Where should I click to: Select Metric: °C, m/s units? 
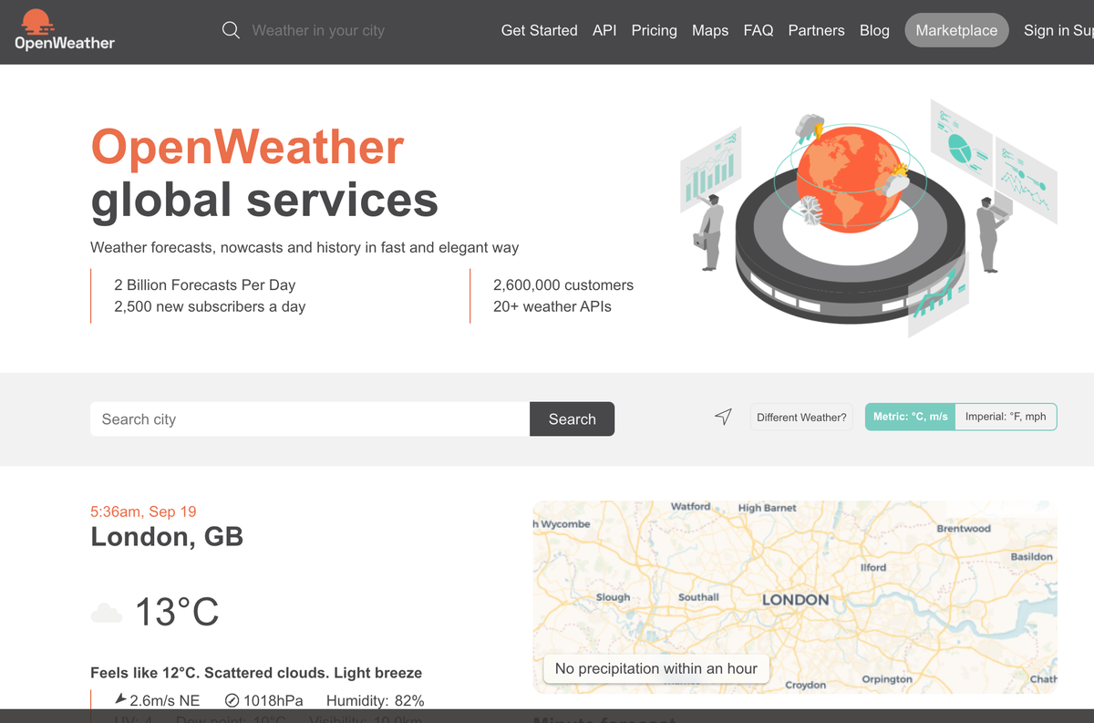coord(910,417)
